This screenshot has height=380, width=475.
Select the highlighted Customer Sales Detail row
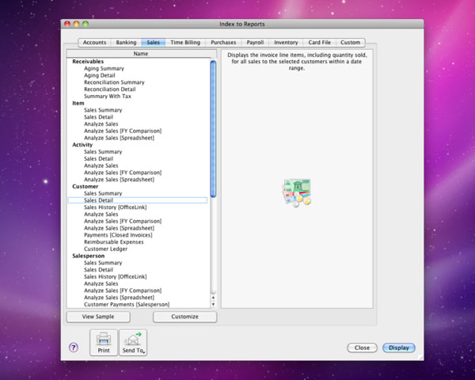pyautogui.click(x=138, y=200)
